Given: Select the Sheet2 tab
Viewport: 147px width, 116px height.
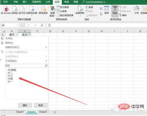Looking at the screenshot, I should (31, 112).
